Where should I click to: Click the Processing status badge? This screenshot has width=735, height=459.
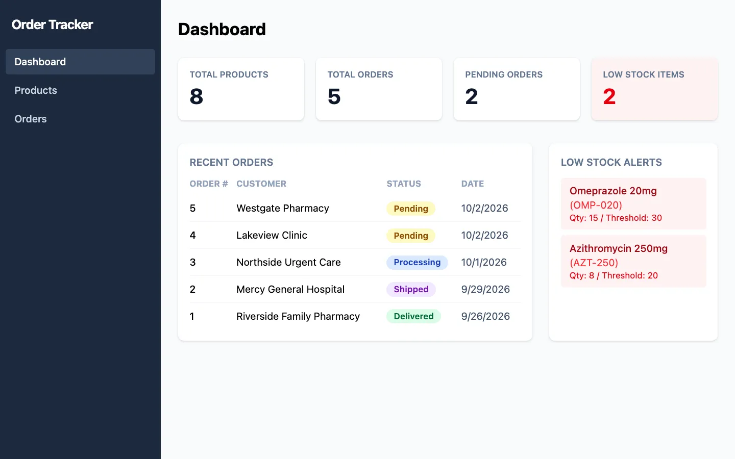417,262
